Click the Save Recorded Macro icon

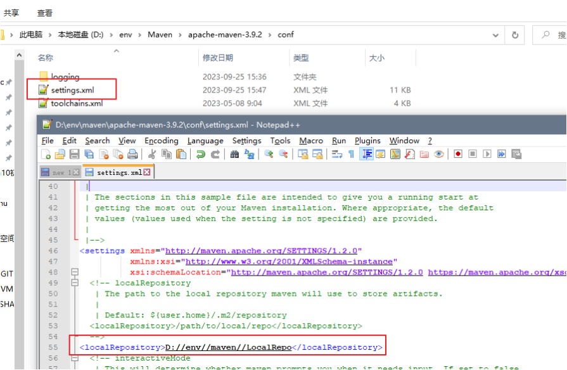click(x=516, y=154)
